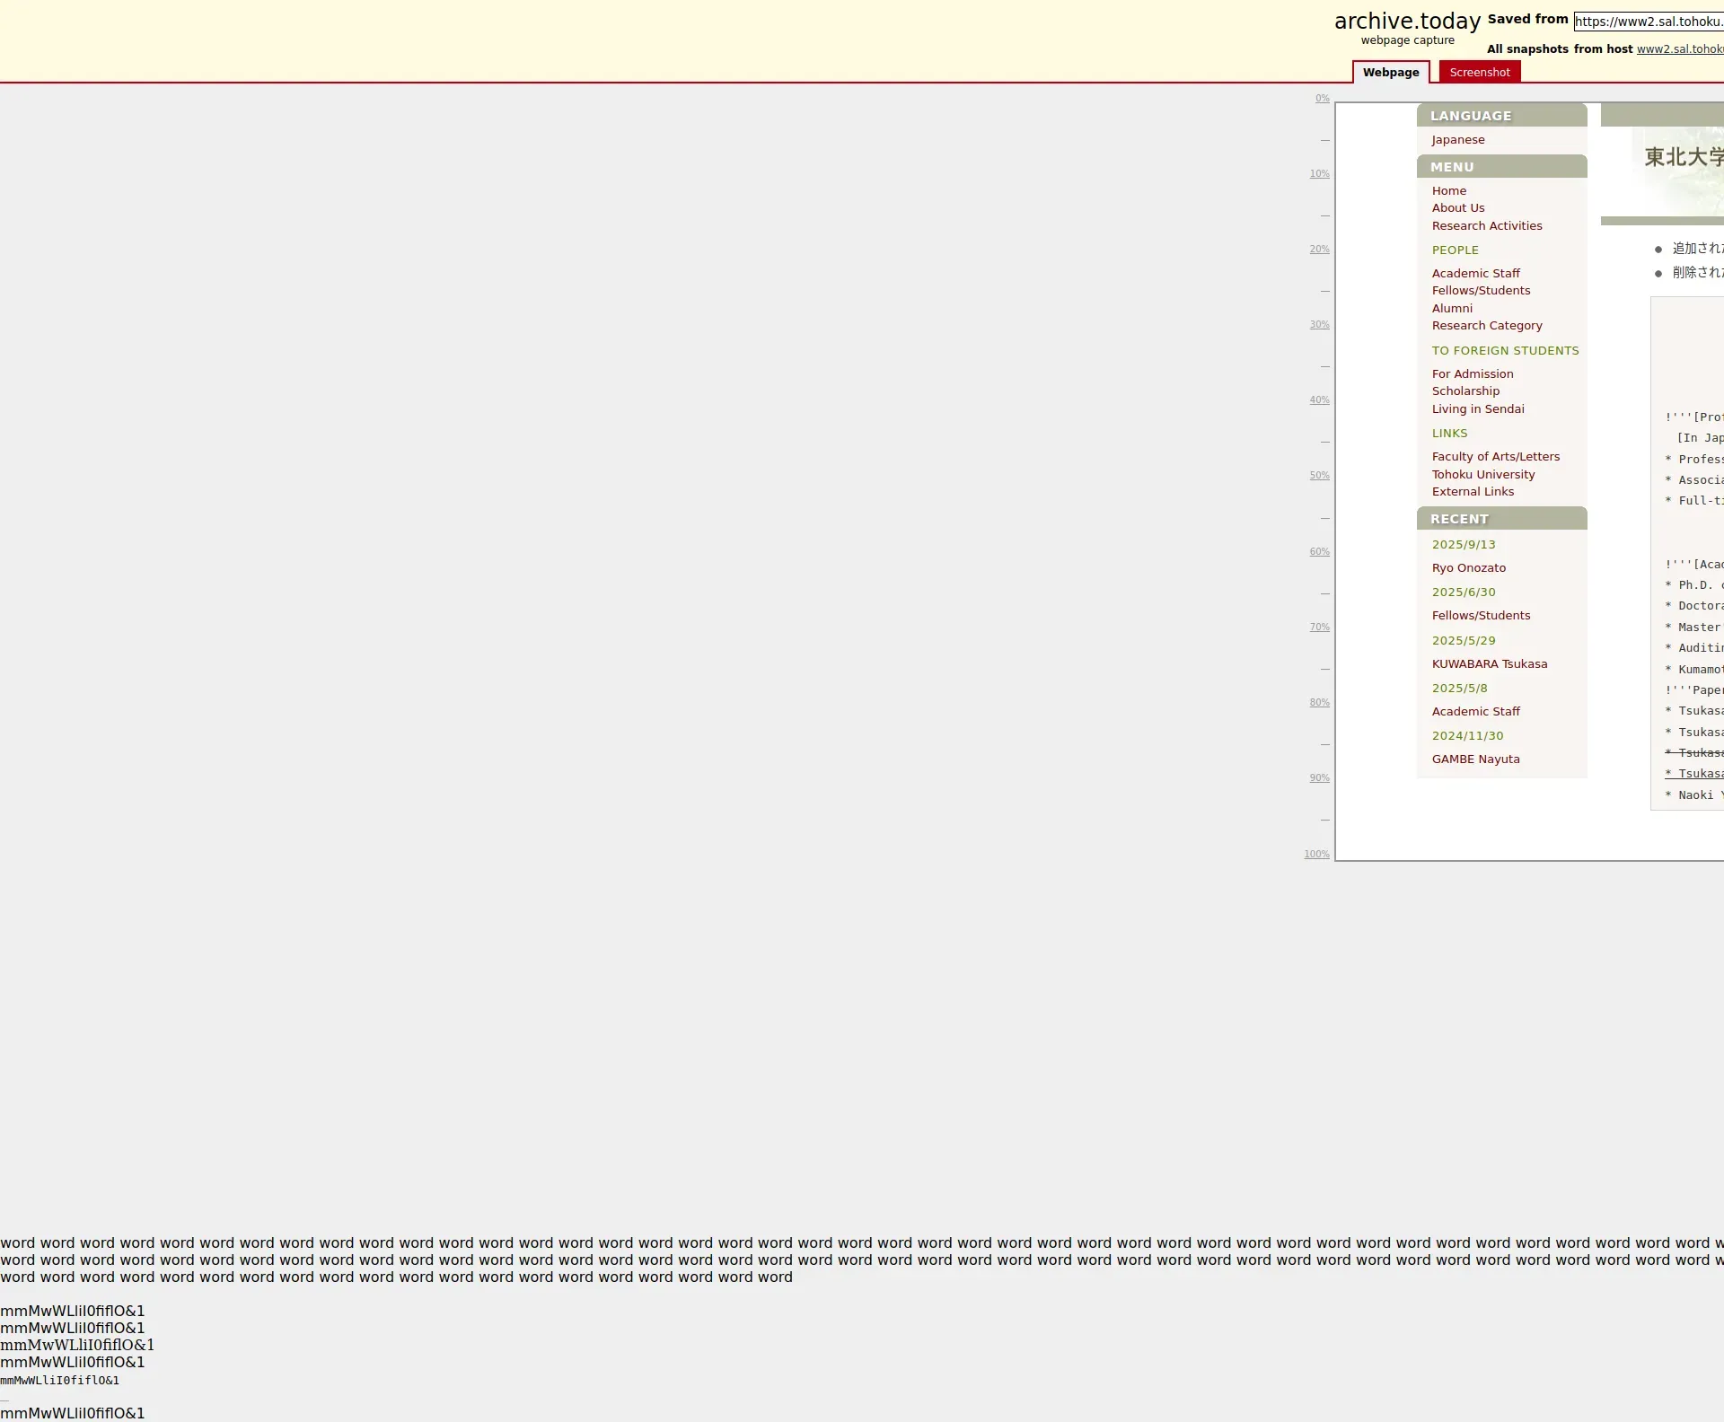Image resolution: width=1724 pixels, height=1422 pixels.
Task: Visit the Tohoku University link
Action: 1482,475
